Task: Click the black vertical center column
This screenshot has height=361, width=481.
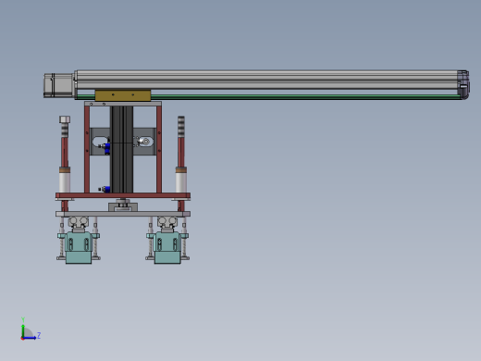Action: [x=121, y=150]
